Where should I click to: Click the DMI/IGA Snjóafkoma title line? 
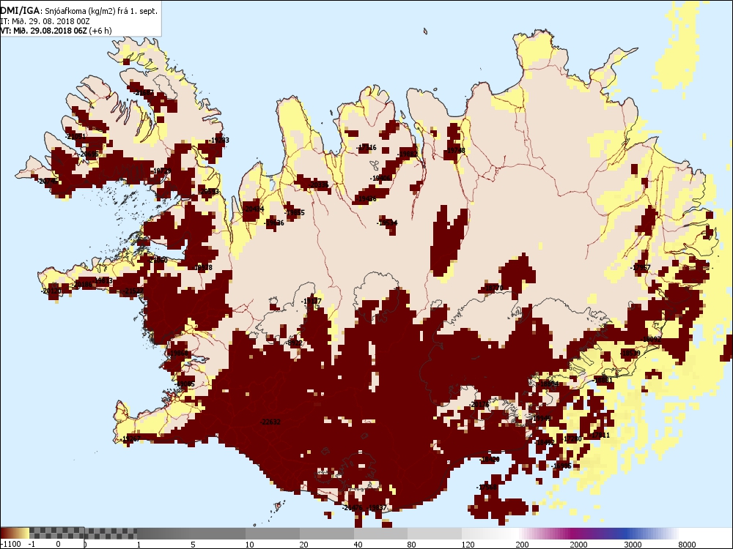[x=79, y=11]
